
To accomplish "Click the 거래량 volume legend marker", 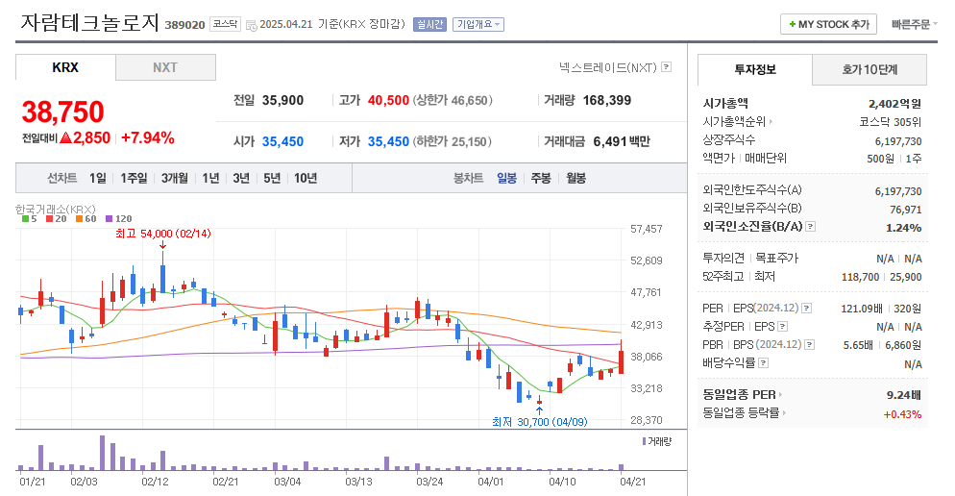I will coord(644,441).
